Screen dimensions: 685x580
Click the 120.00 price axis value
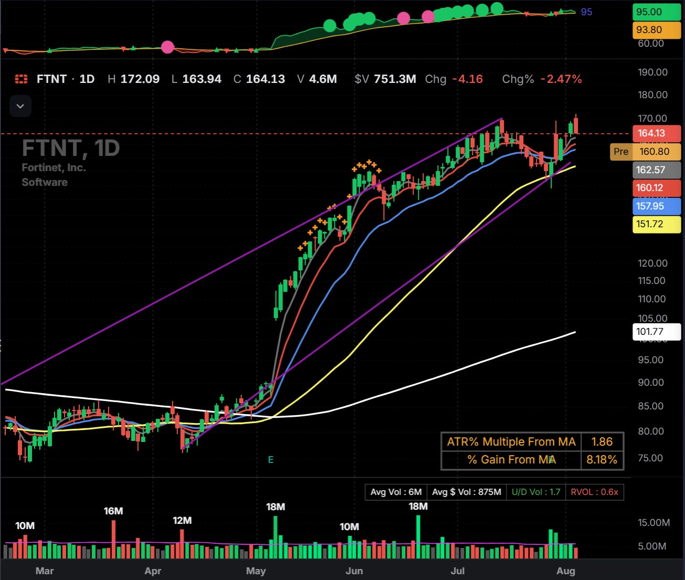coord(652,263)
